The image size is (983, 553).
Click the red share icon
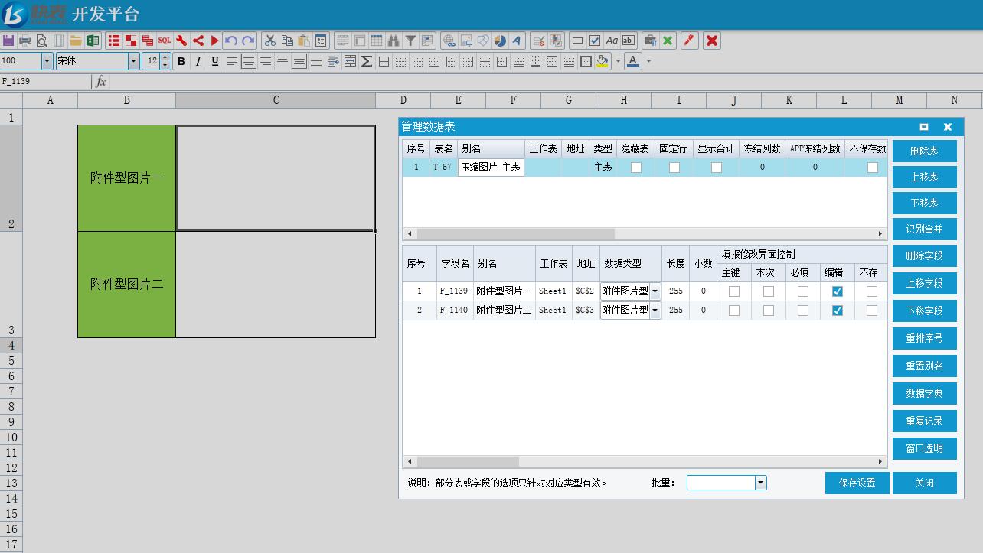pos(198,41)
